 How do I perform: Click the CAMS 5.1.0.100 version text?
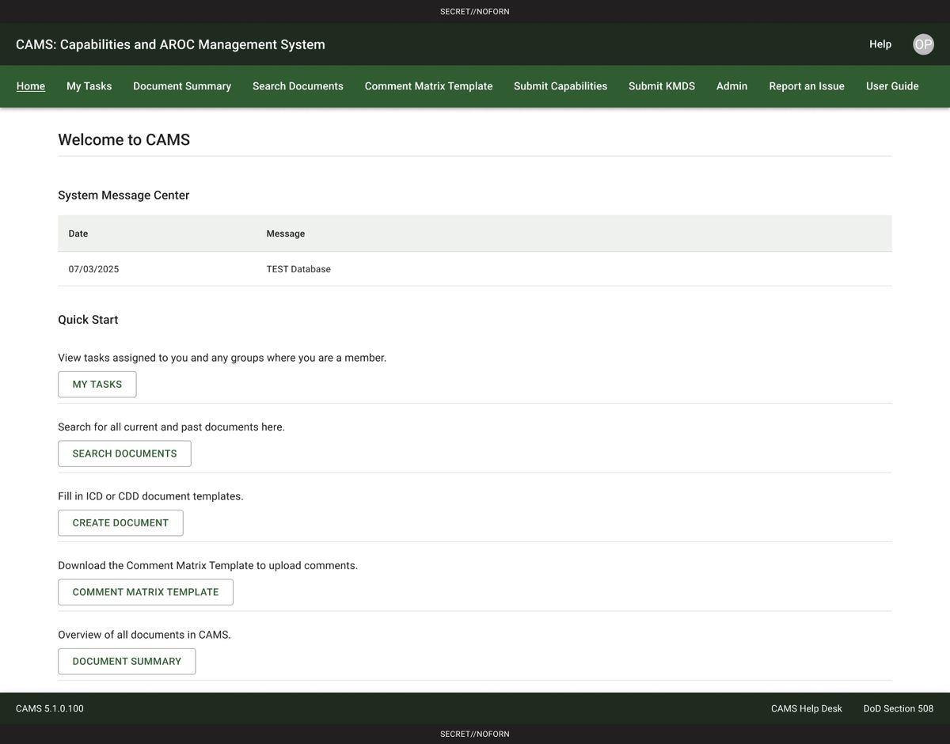click(50, 709)
